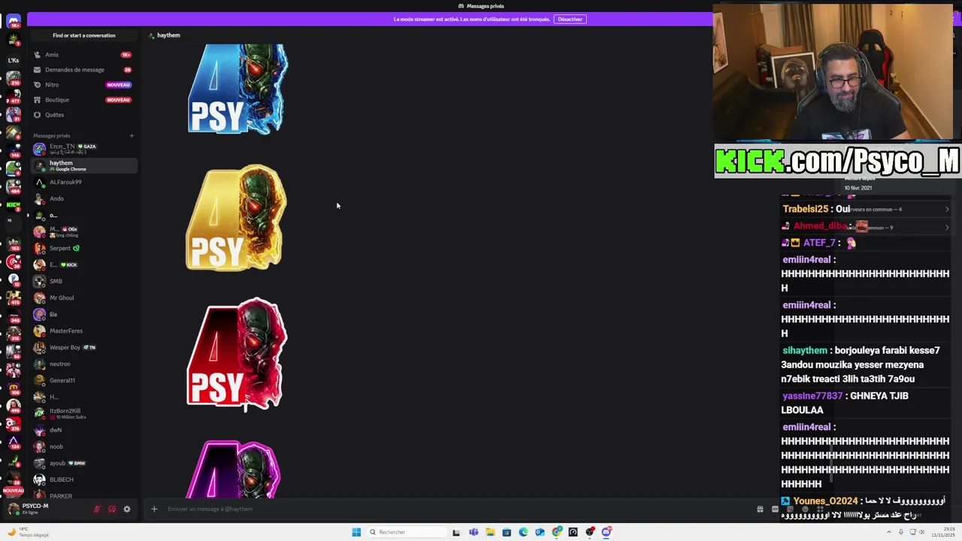Open the L'Ks server icon
This screenshot has height=541, width=962.
[14, 59]
